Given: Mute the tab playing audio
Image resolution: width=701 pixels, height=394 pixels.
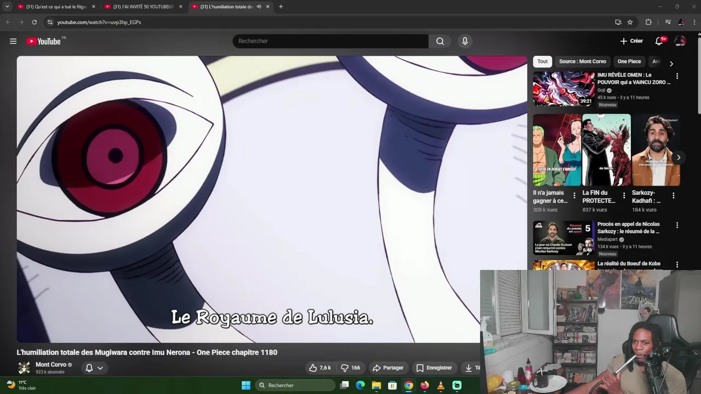Looking at the screenshot, I should click(258, 7).
